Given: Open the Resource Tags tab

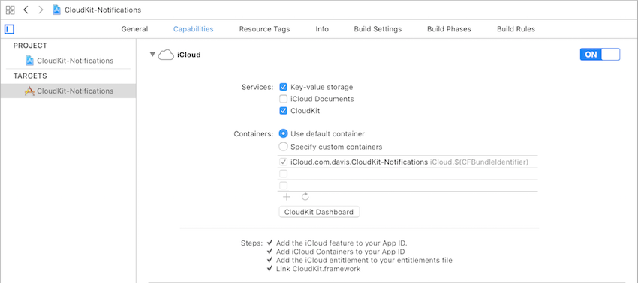Looking at the screenshot, I should click(x=264, y=29).
